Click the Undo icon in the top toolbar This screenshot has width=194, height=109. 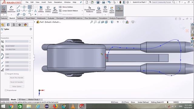coord(109,2)
